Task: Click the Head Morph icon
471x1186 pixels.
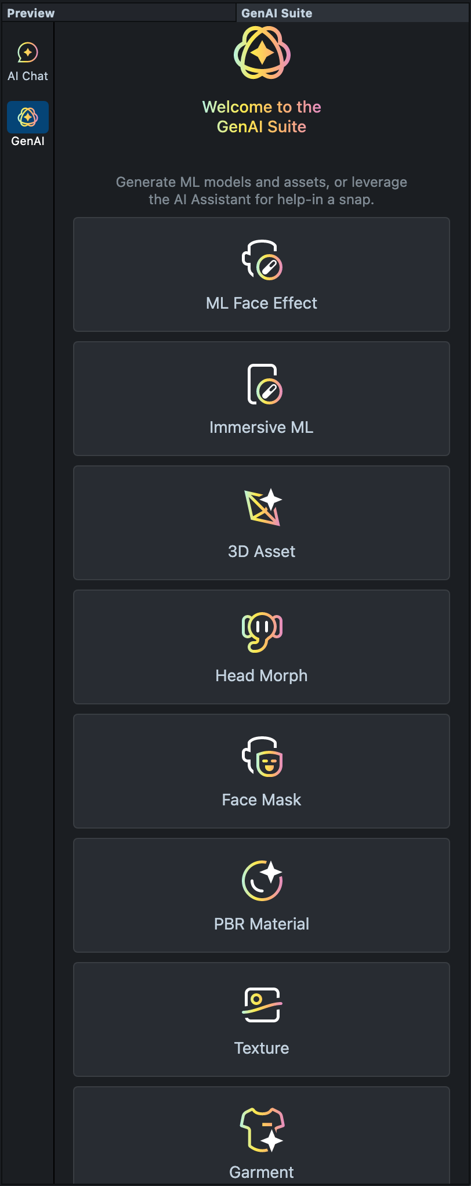Action: [262, 632]
